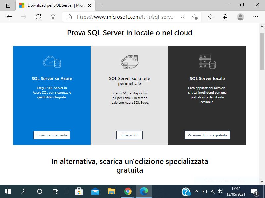Open Chrome from the taskbar

[x=129, y=191]
